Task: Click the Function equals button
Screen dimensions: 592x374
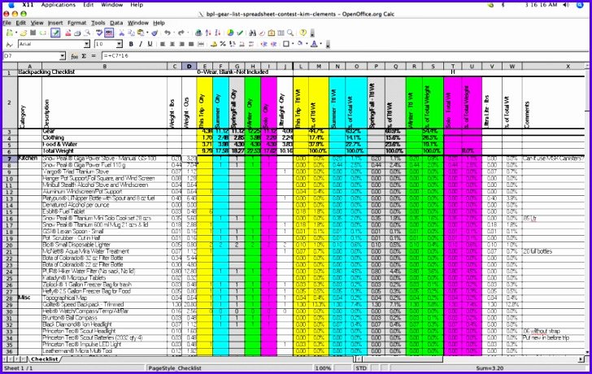Action: point(94,56)
